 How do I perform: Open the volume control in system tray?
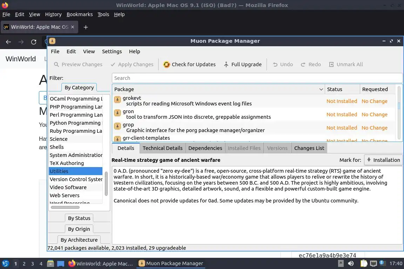click(x=351, y=263)
